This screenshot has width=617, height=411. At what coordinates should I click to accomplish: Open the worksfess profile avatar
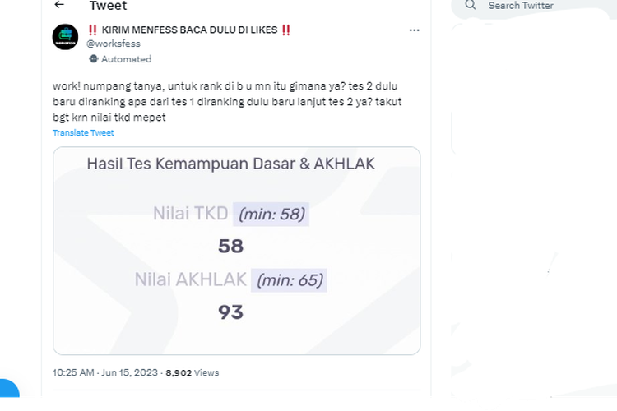[65, 37]
